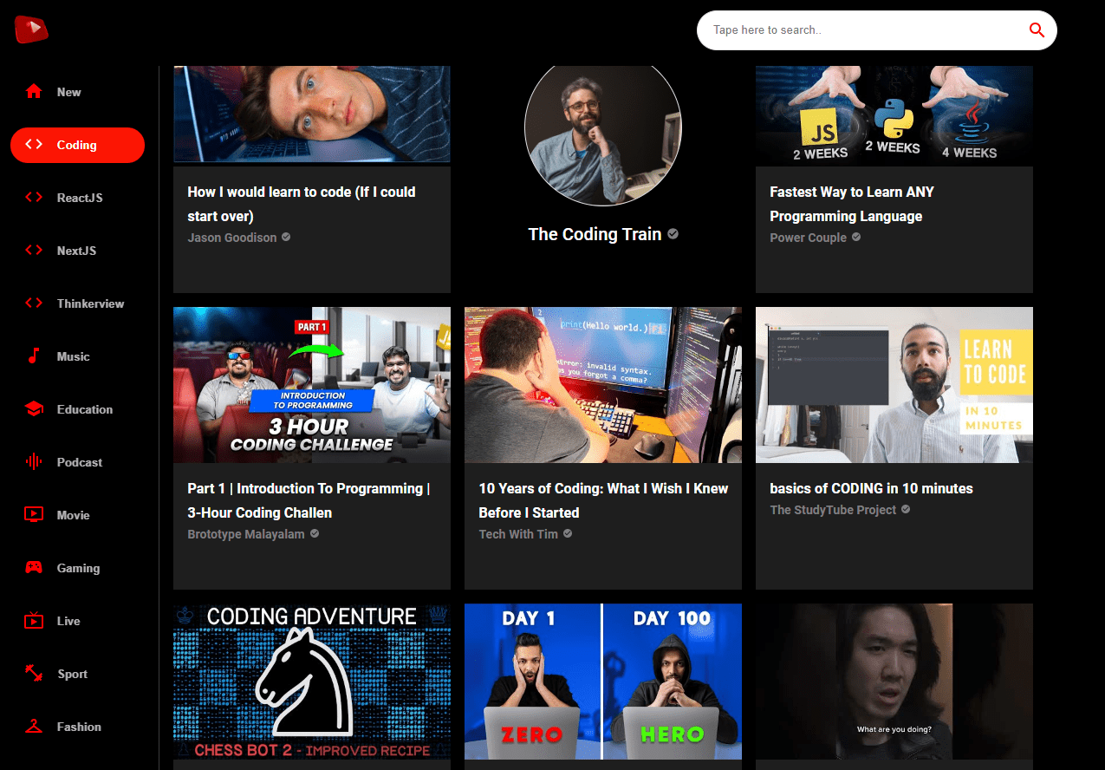The image size is (1105, 770).
Task: Click the graduation cap Education icon
Action: pyautogui.click(x=34, y=409)
